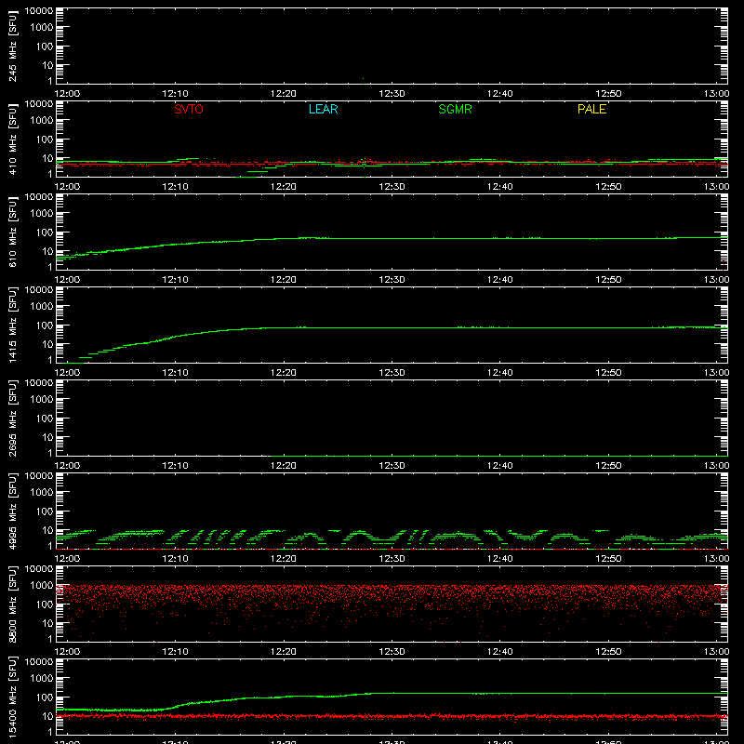The height and width of the screenshot is (744, 744).
Task: Click the yellow PALE station label
Action: click(x=591, y=109)
